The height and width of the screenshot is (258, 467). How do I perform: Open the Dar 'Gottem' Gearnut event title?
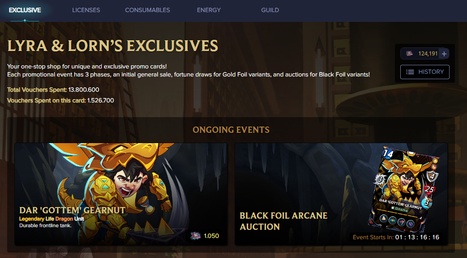[x=72, y=210]
